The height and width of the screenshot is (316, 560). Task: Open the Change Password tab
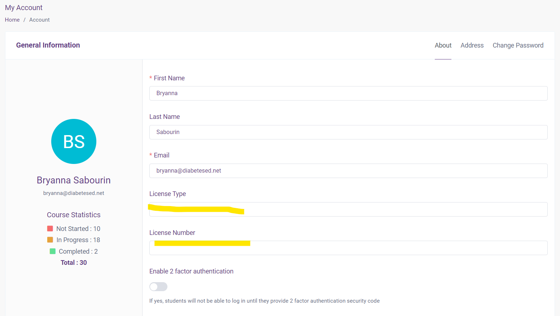(x=518, y=45)
